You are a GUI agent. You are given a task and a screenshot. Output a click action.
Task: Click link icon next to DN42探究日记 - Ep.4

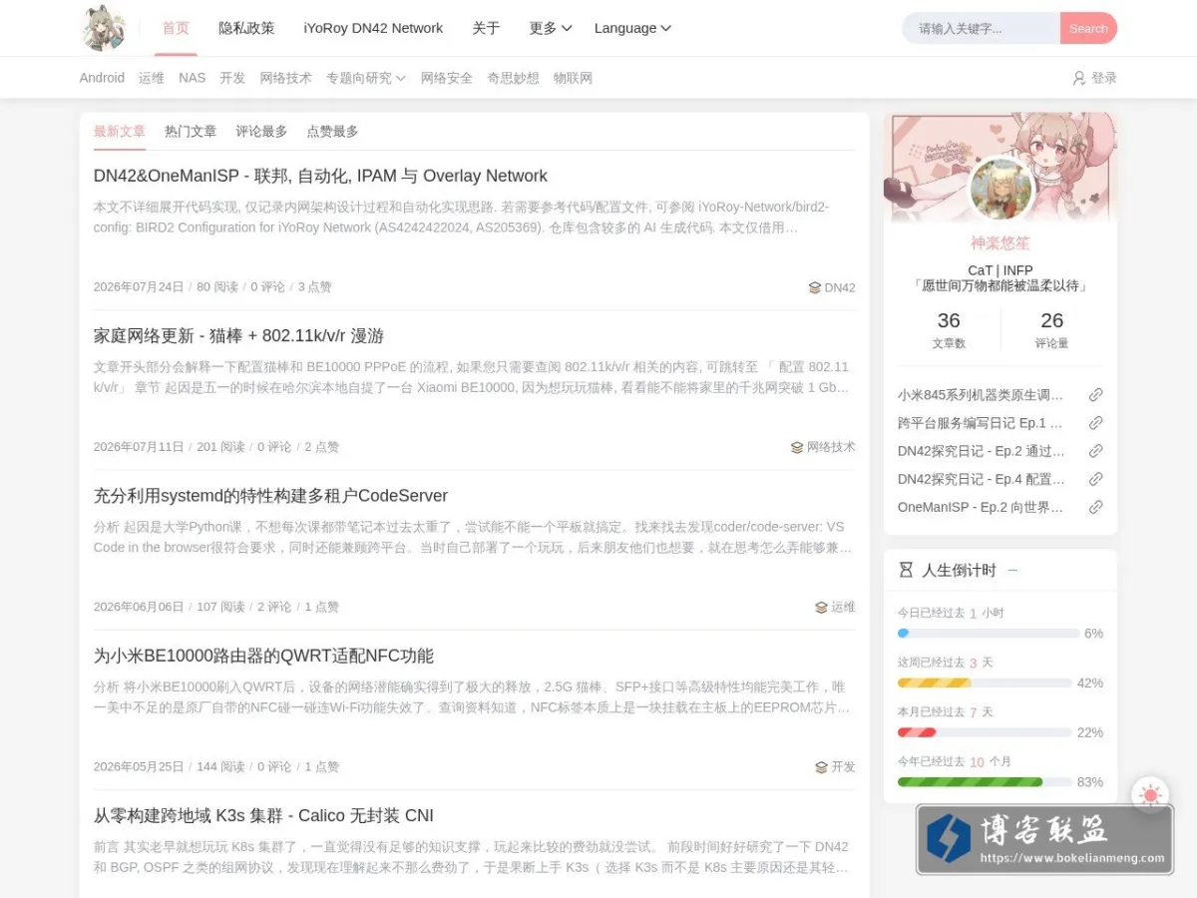coord(1095,479)
